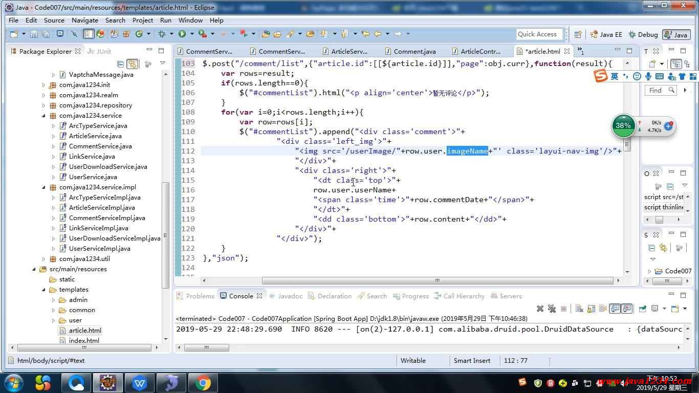Click Last Edit Location toolbar icon

tap(365, 34)
